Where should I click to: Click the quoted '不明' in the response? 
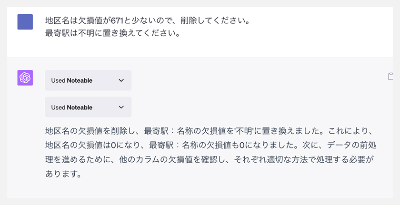(244, 131)
